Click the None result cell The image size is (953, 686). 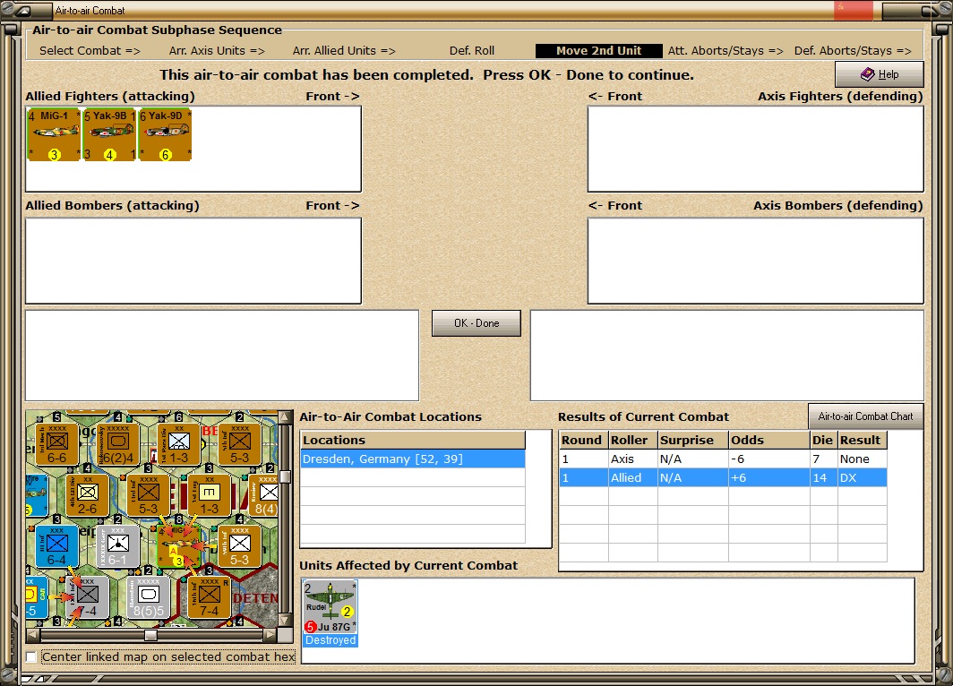(x=862, y=459)
